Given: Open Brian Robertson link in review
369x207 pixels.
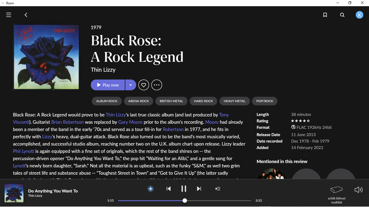Looking at the screenshot, I should pos(68,122).
